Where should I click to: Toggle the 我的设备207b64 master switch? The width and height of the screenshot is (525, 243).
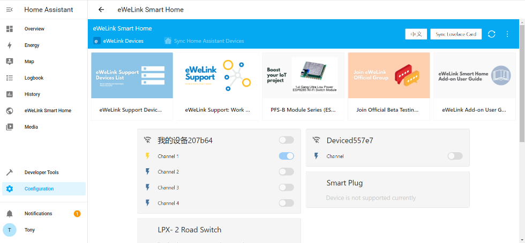tap(286, 140)
